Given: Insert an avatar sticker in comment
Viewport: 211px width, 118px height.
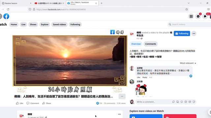Looking at the screenshot, I should pyautogui.click(x=173, y=102).
